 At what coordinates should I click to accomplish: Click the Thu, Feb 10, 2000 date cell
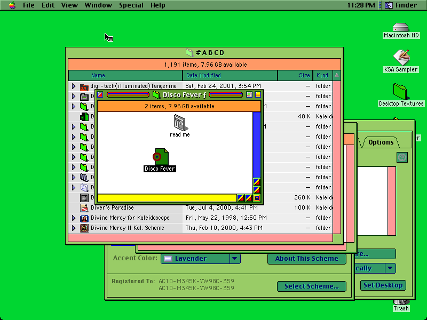(224, 228)
